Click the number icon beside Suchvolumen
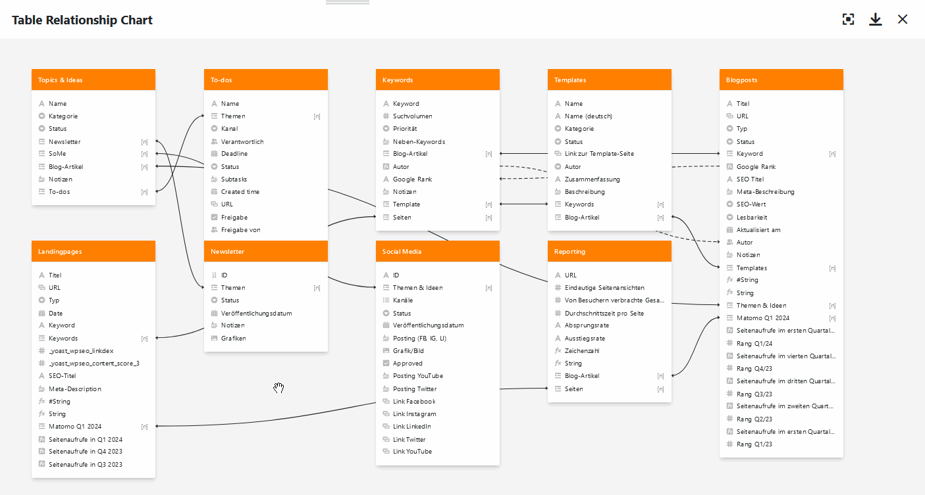The width and height of the screenshot is (925, 495). [x=386, y=116]
